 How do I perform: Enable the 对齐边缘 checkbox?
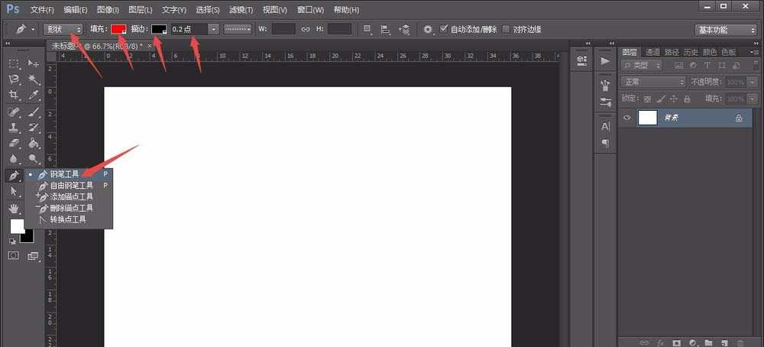[x=506, y=29]
